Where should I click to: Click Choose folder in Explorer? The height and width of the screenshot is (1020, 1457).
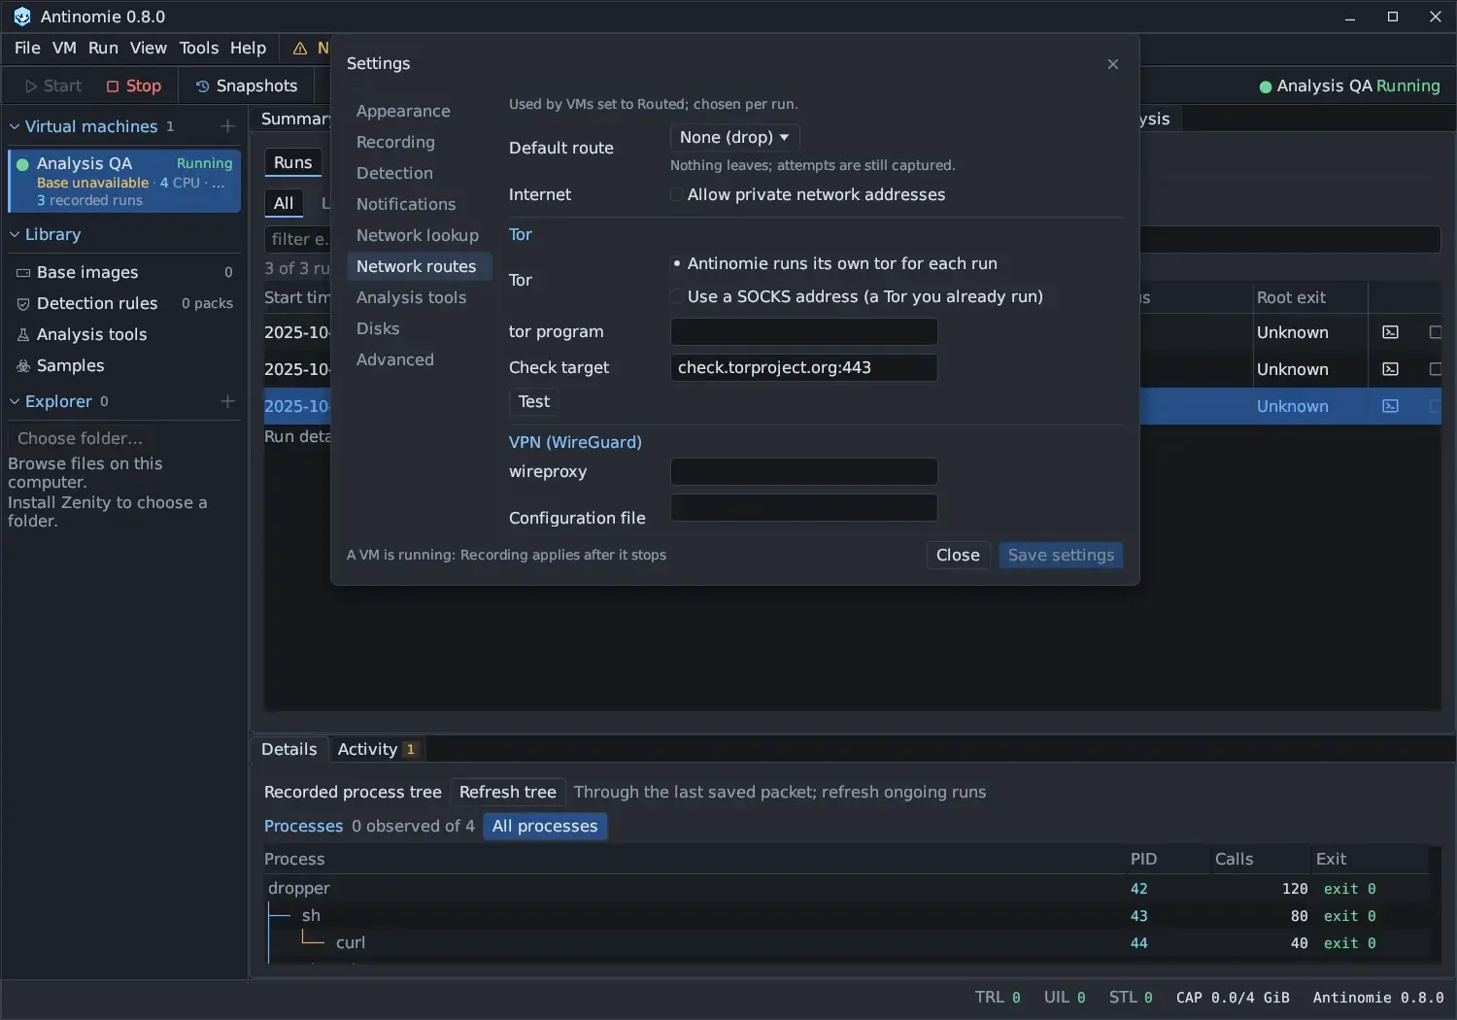click(x=81, y=438)
